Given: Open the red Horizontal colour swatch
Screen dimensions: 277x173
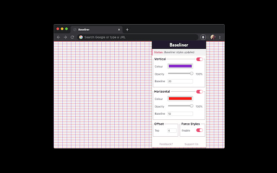Looking at the screenshot, I should (180, 99).
